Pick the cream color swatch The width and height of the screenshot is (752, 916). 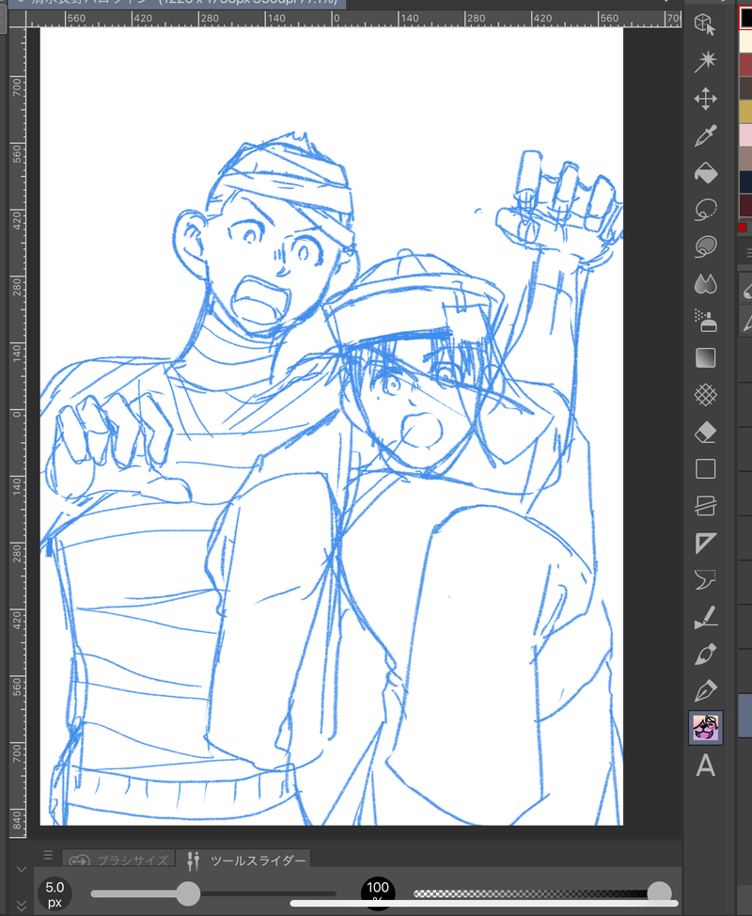click(x=745, y=41)
